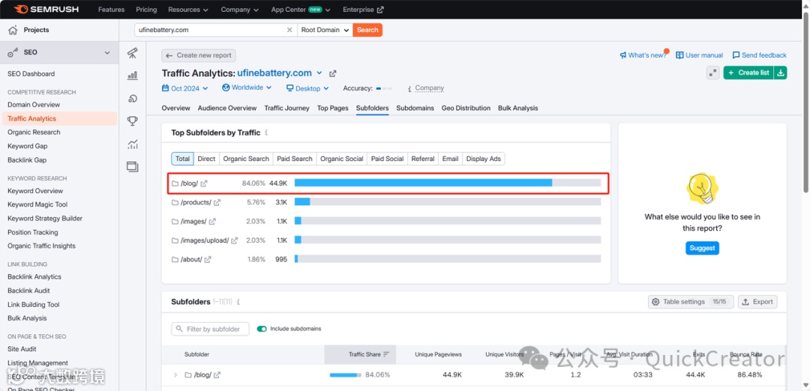Collapse the SEO sidebar section

(x=107, y=52)
